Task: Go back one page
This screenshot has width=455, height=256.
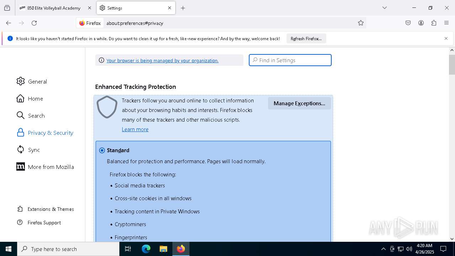Action: click(9, 23)
